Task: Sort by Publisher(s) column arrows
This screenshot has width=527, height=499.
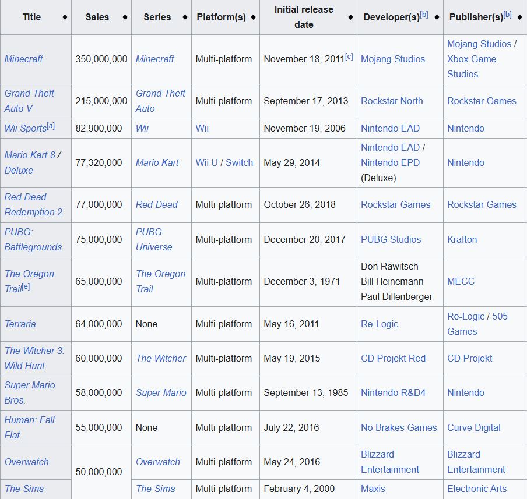Action: coord(519,17)
